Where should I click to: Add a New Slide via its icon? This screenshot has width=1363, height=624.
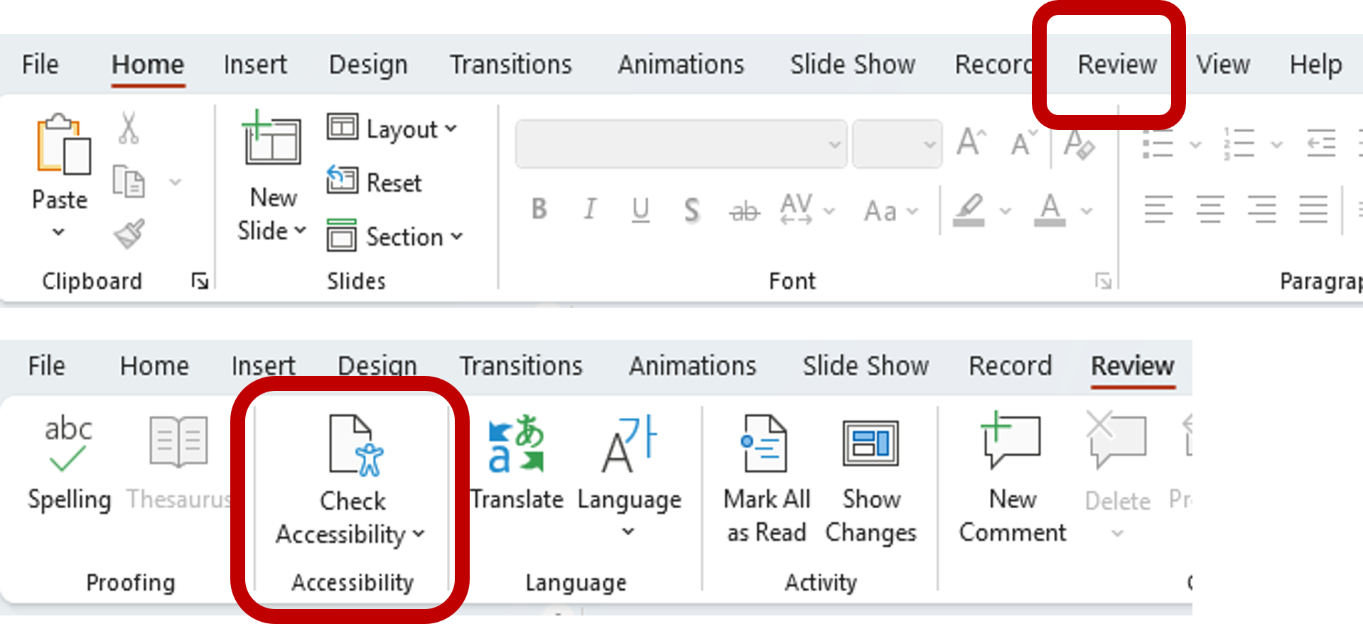click(x=272, y=137)
